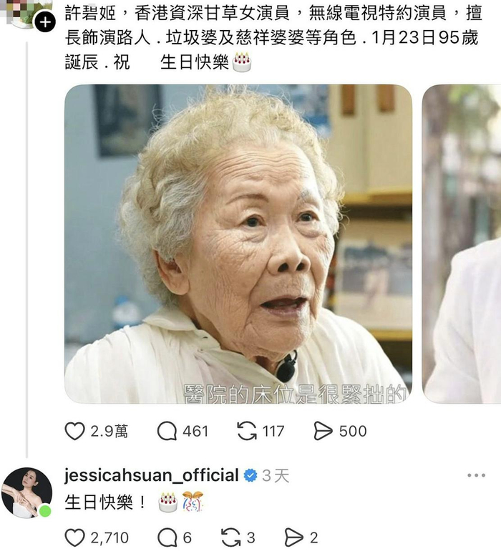
Task: Like the jessicahsuan_official reply
Action: click(75, 538)
